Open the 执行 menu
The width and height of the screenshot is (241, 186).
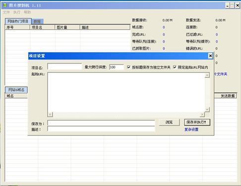(17, 12)
